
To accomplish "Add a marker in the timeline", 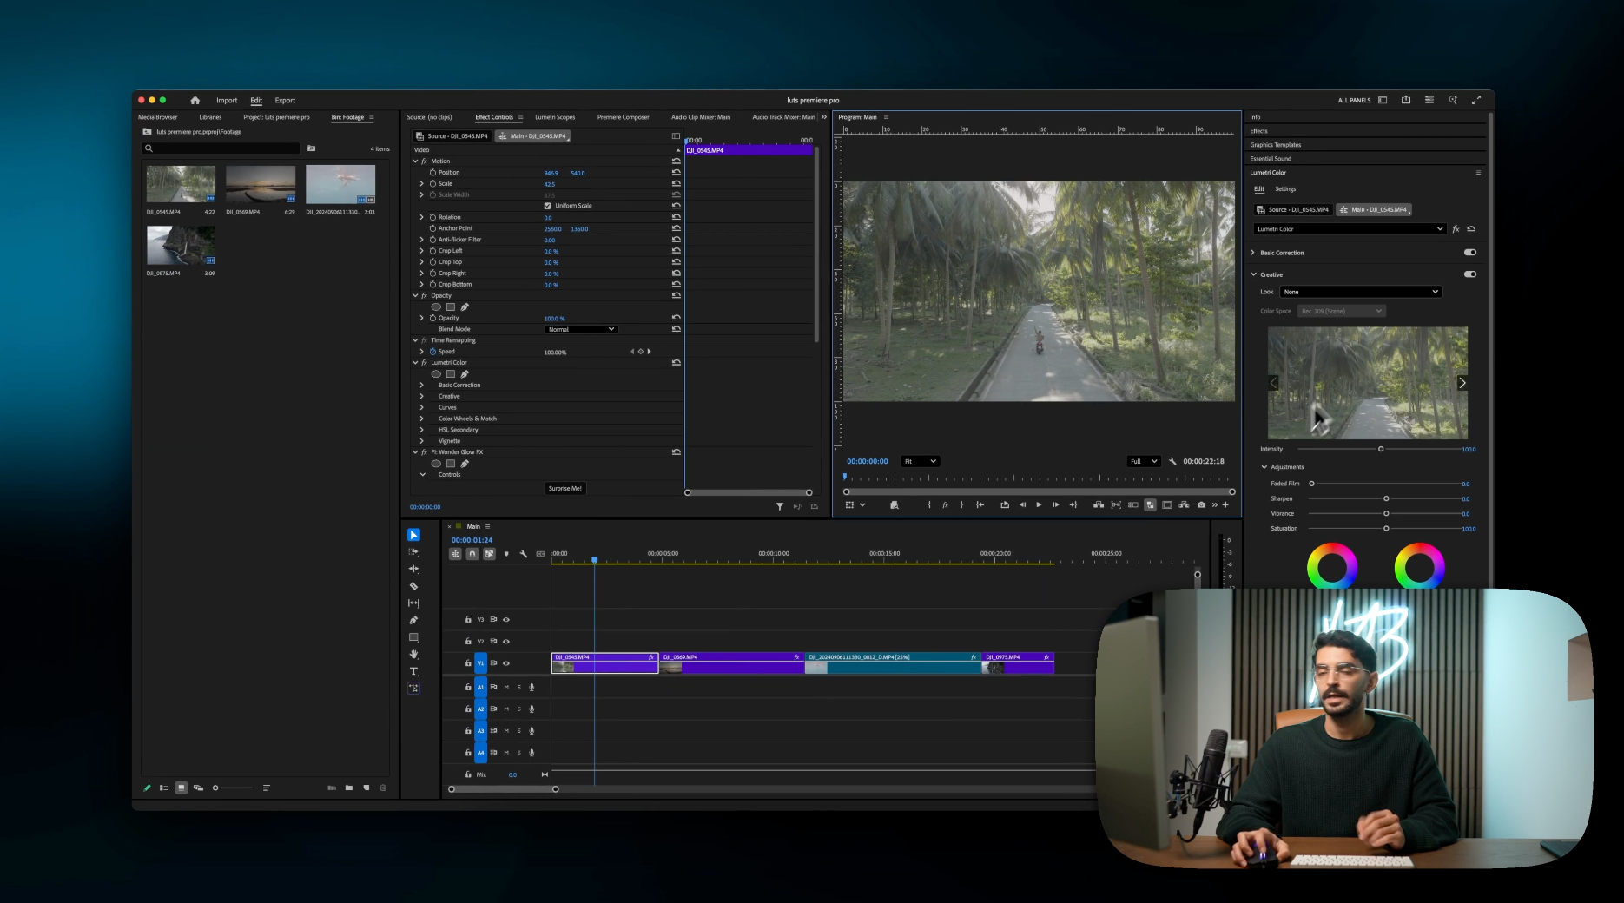I will coord(506,554).
